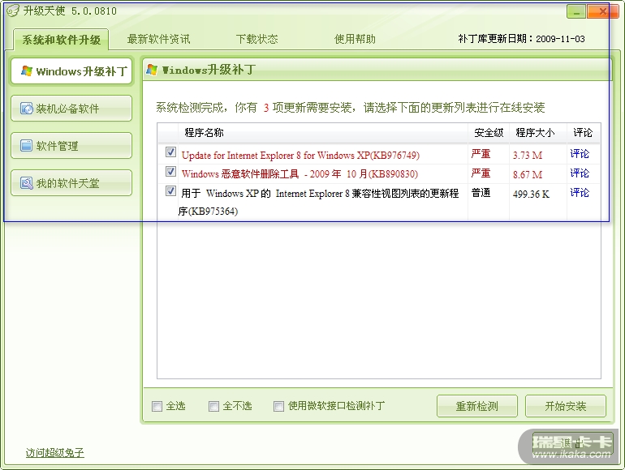Tick the 全不选 checkbox
The image size is (625, 470).
(214, 406)
